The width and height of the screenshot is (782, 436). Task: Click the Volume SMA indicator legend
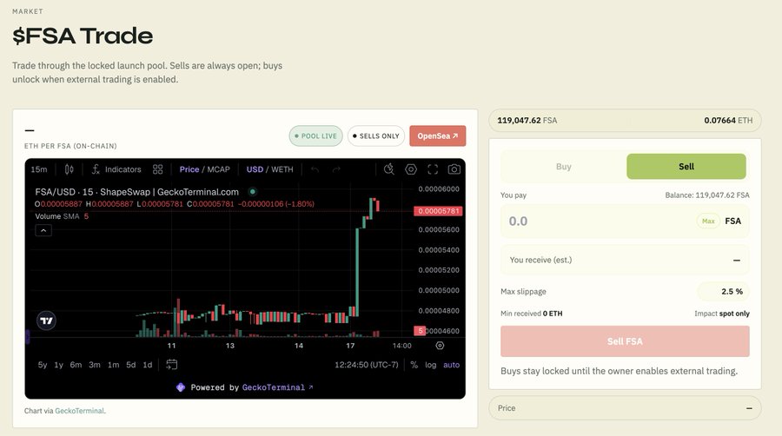click(x=62, y=216)
